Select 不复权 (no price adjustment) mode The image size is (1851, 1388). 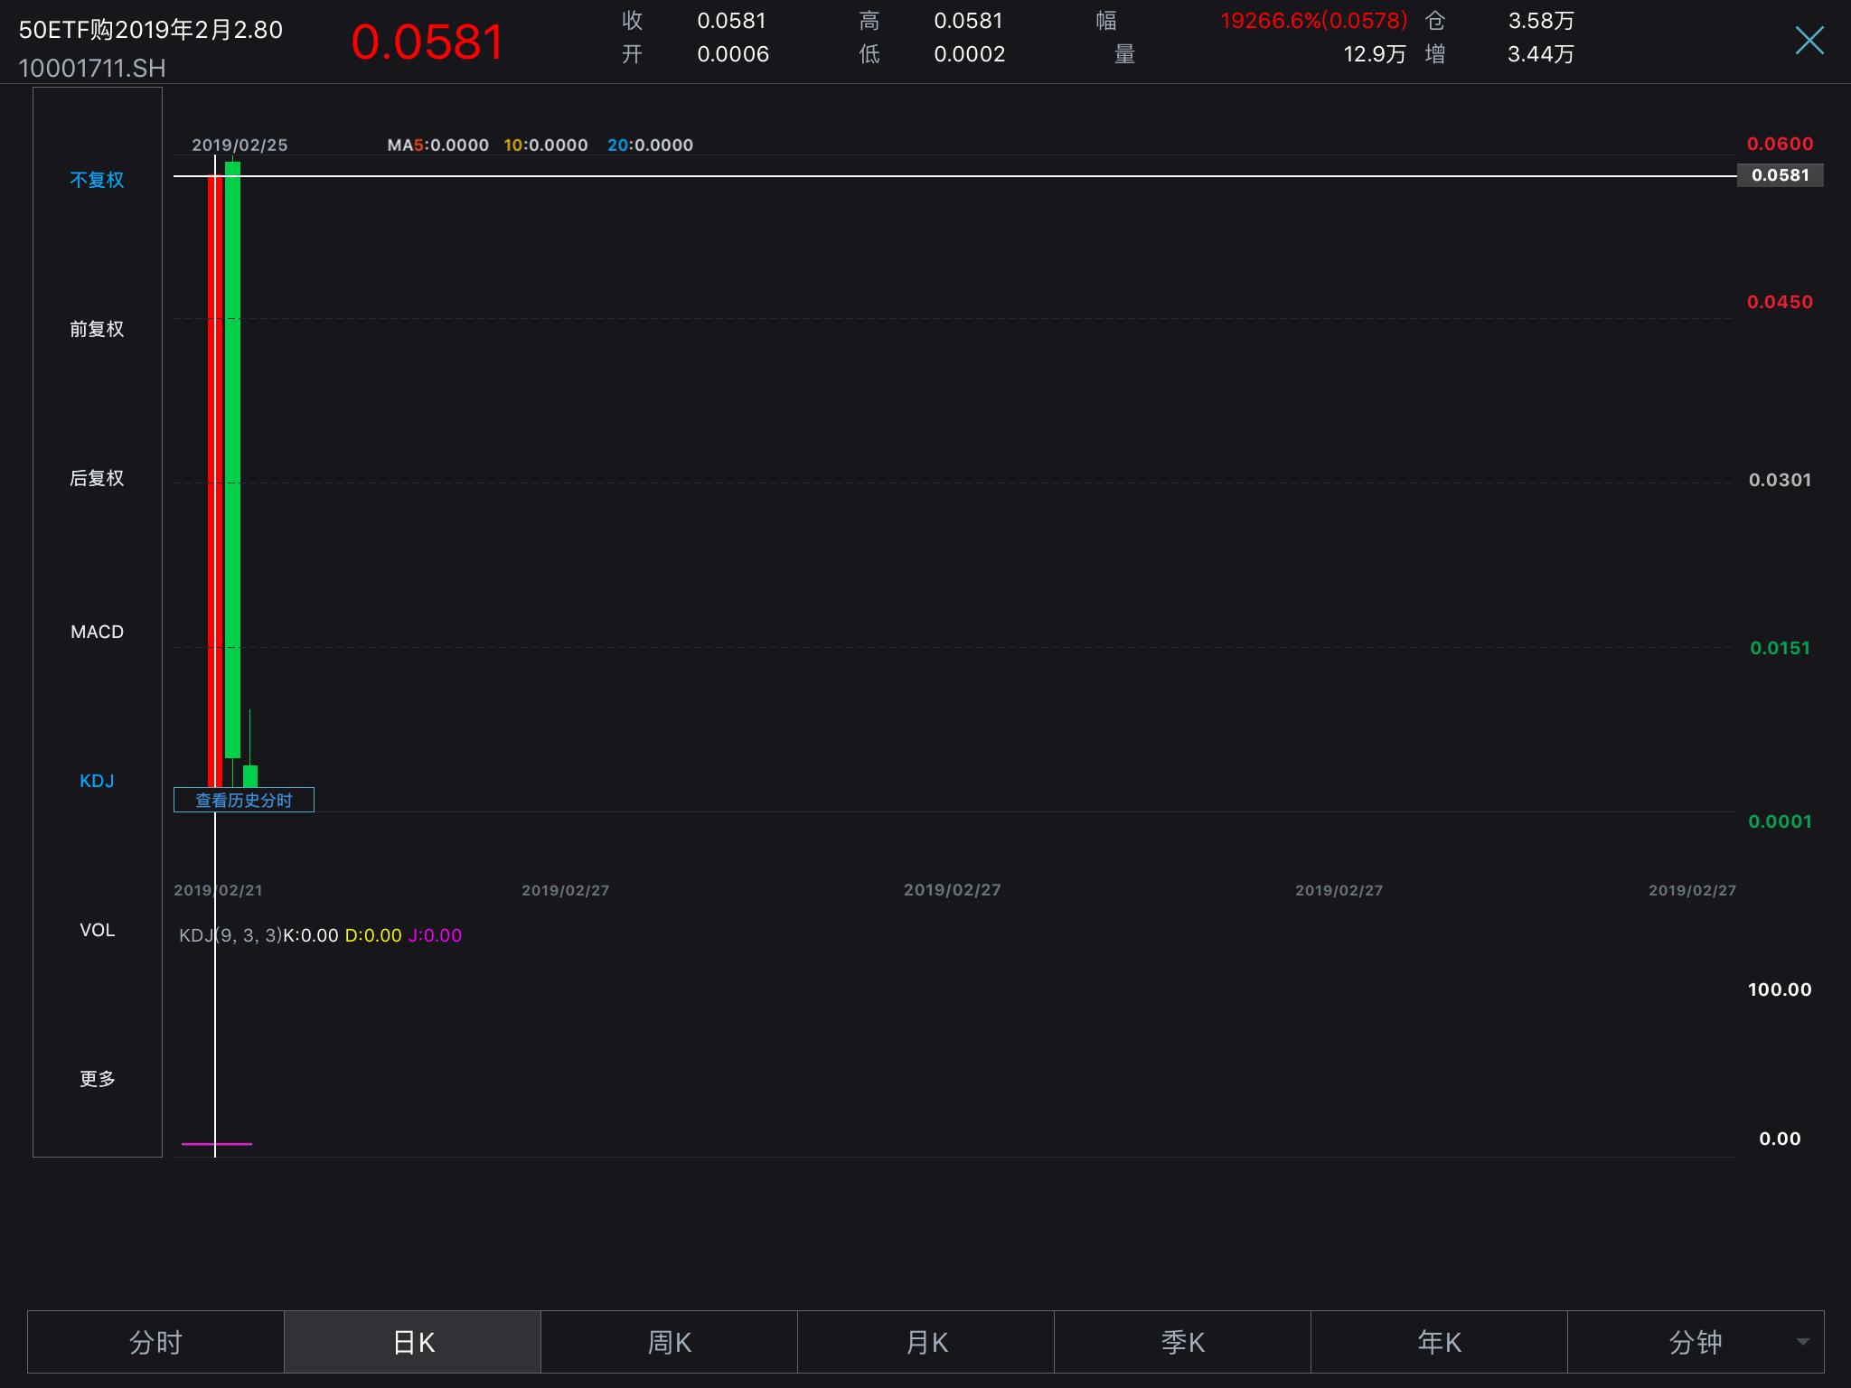click(x=97, y=180)
